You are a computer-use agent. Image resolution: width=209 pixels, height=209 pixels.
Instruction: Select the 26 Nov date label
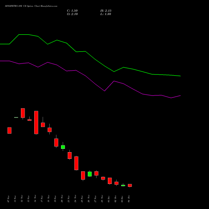(x=89, y=199)
